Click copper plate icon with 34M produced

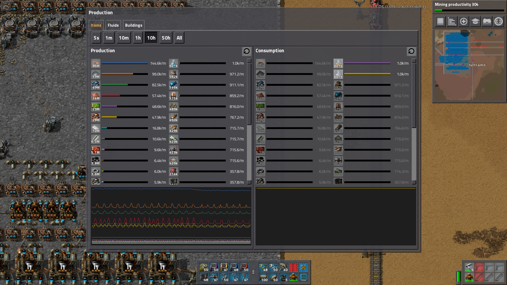(x=96, y=96)
